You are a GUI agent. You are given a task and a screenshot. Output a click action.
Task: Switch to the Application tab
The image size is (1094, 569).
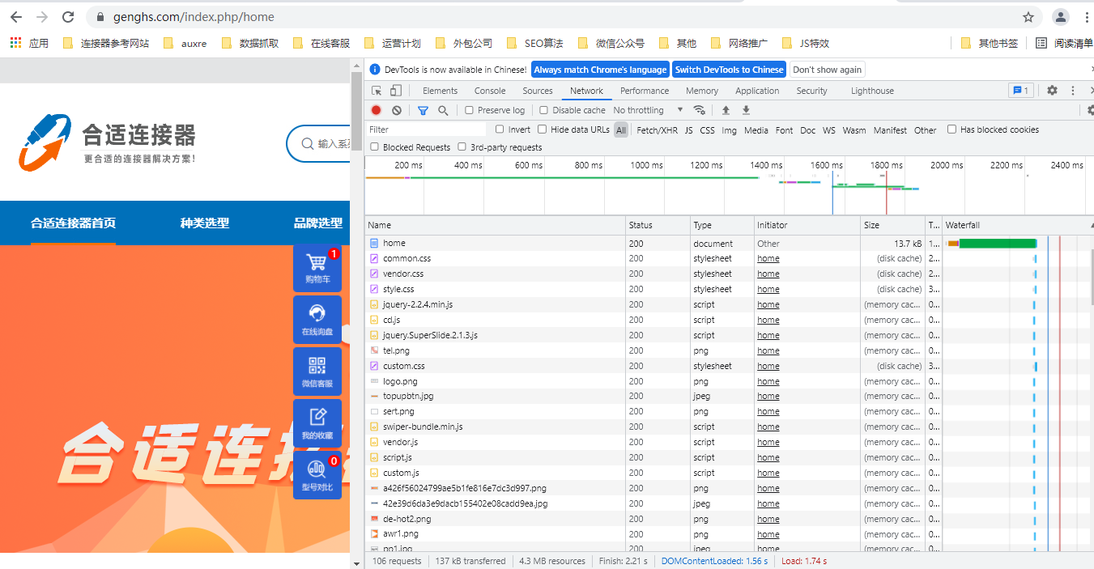(757, 91)
